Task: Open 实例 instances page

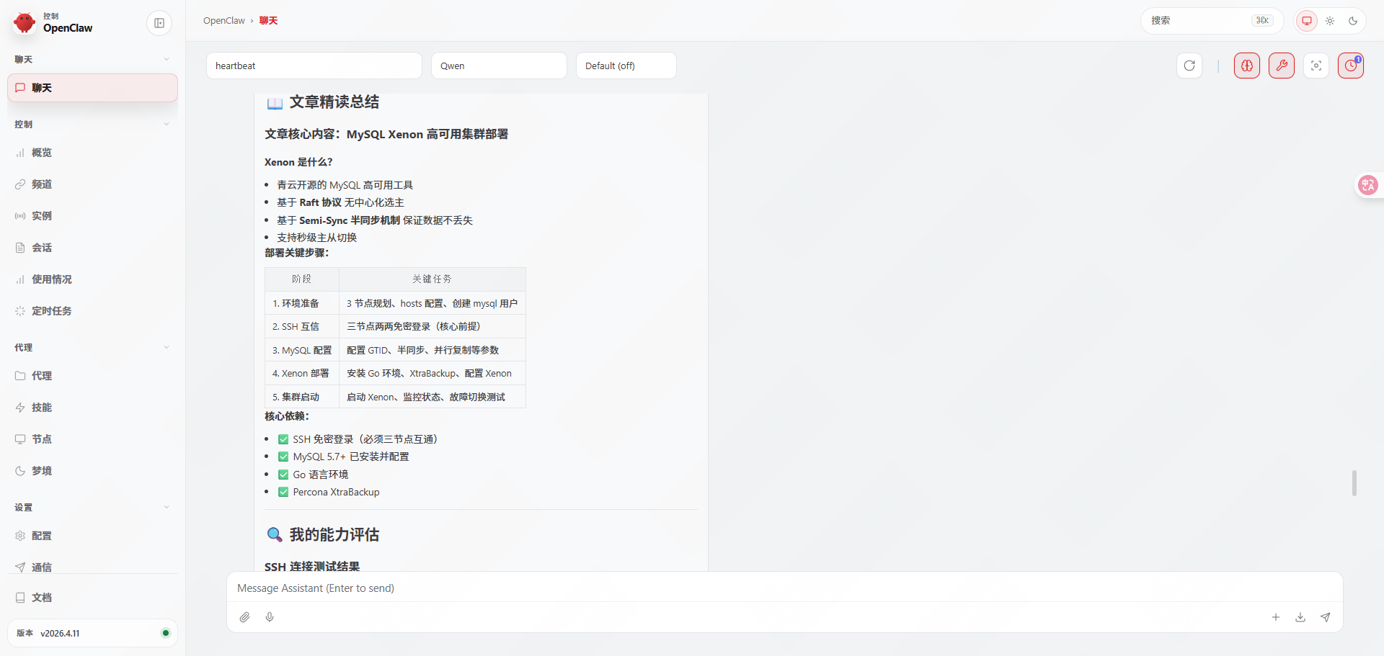Action: pos(92,216)
